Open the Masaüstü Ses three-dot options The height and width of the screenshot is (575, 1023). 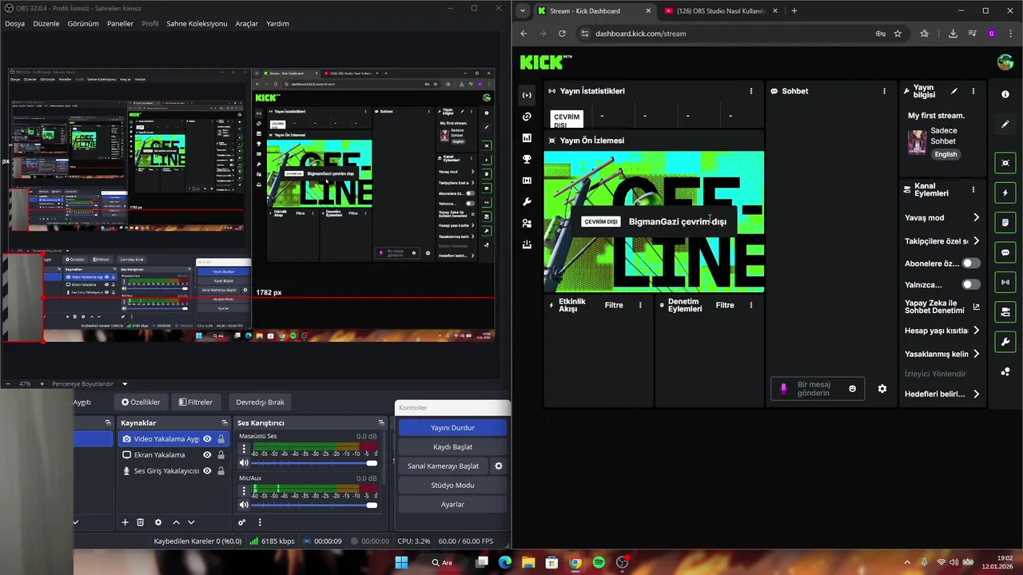click(x=244, y=449)
